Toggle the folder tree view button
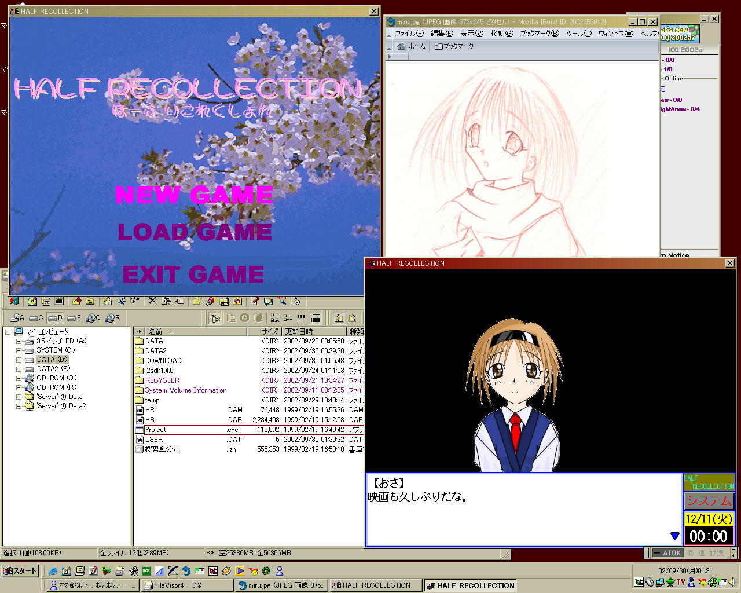Image resolution: width=741 pixels, height=593 pixels. tap(216, 318)
